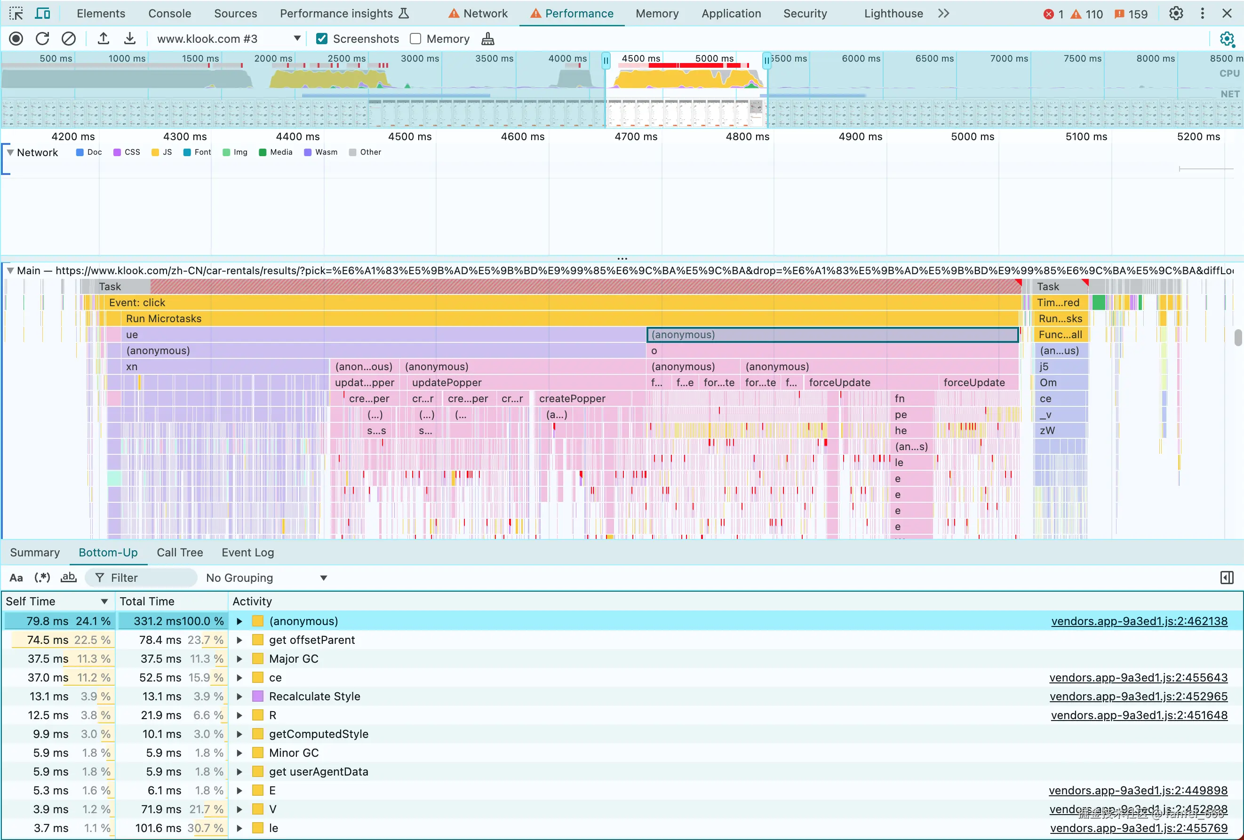Enable the Memory checkbox
The width and height of the screenshot is (1244, 840).
pyautogui.click(x=415, y=39)
